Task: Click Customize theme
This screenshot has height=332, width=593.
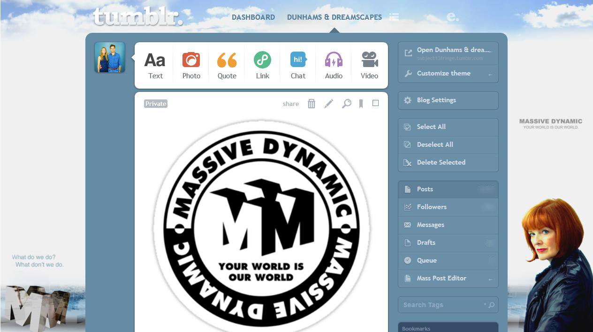Action: 448,74
